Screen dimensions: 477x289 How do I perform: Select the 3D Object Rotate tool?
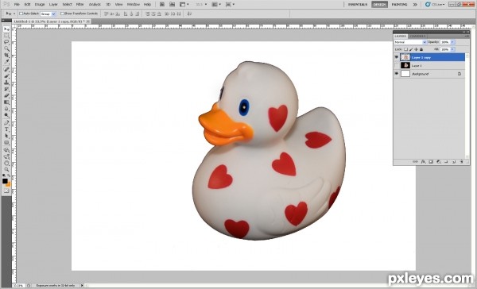[6, 150]
